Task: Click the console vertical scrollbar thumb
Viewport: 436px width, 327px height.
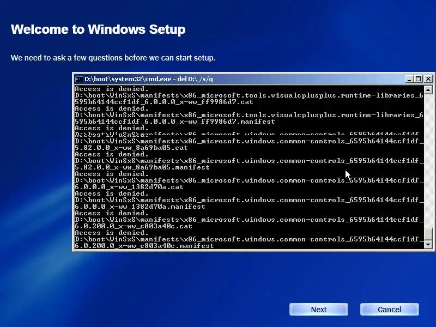Action: [428, 234]
